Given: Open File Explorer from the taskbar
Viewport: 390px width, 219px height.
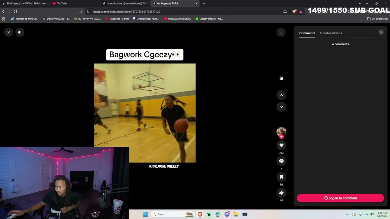Looking at the screenshot, I should click(x=236, y=214).
